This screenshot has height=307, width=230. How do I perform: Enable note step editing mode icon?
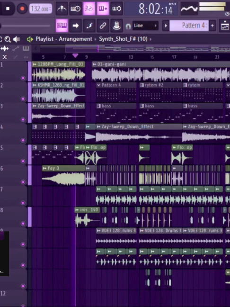[89, 26]
